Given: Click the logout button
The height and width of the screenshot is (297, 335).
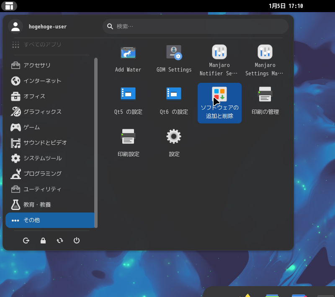Looking at the screenshot, I should pos(26,241).
